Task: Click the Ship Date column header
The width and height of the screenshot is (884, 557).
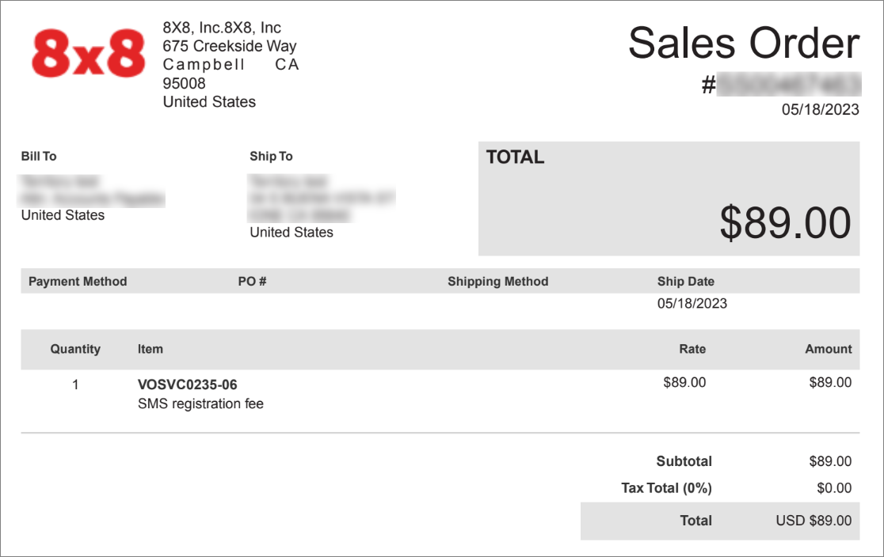Action: [685, 281]
